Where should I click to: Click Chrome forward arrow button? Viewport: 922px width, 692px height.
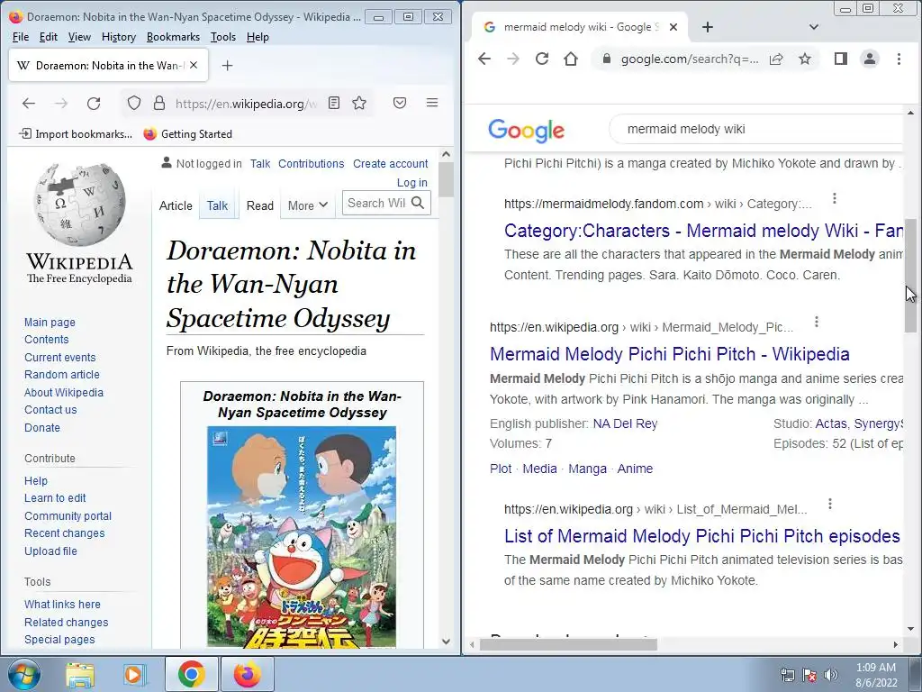(513, 59)
